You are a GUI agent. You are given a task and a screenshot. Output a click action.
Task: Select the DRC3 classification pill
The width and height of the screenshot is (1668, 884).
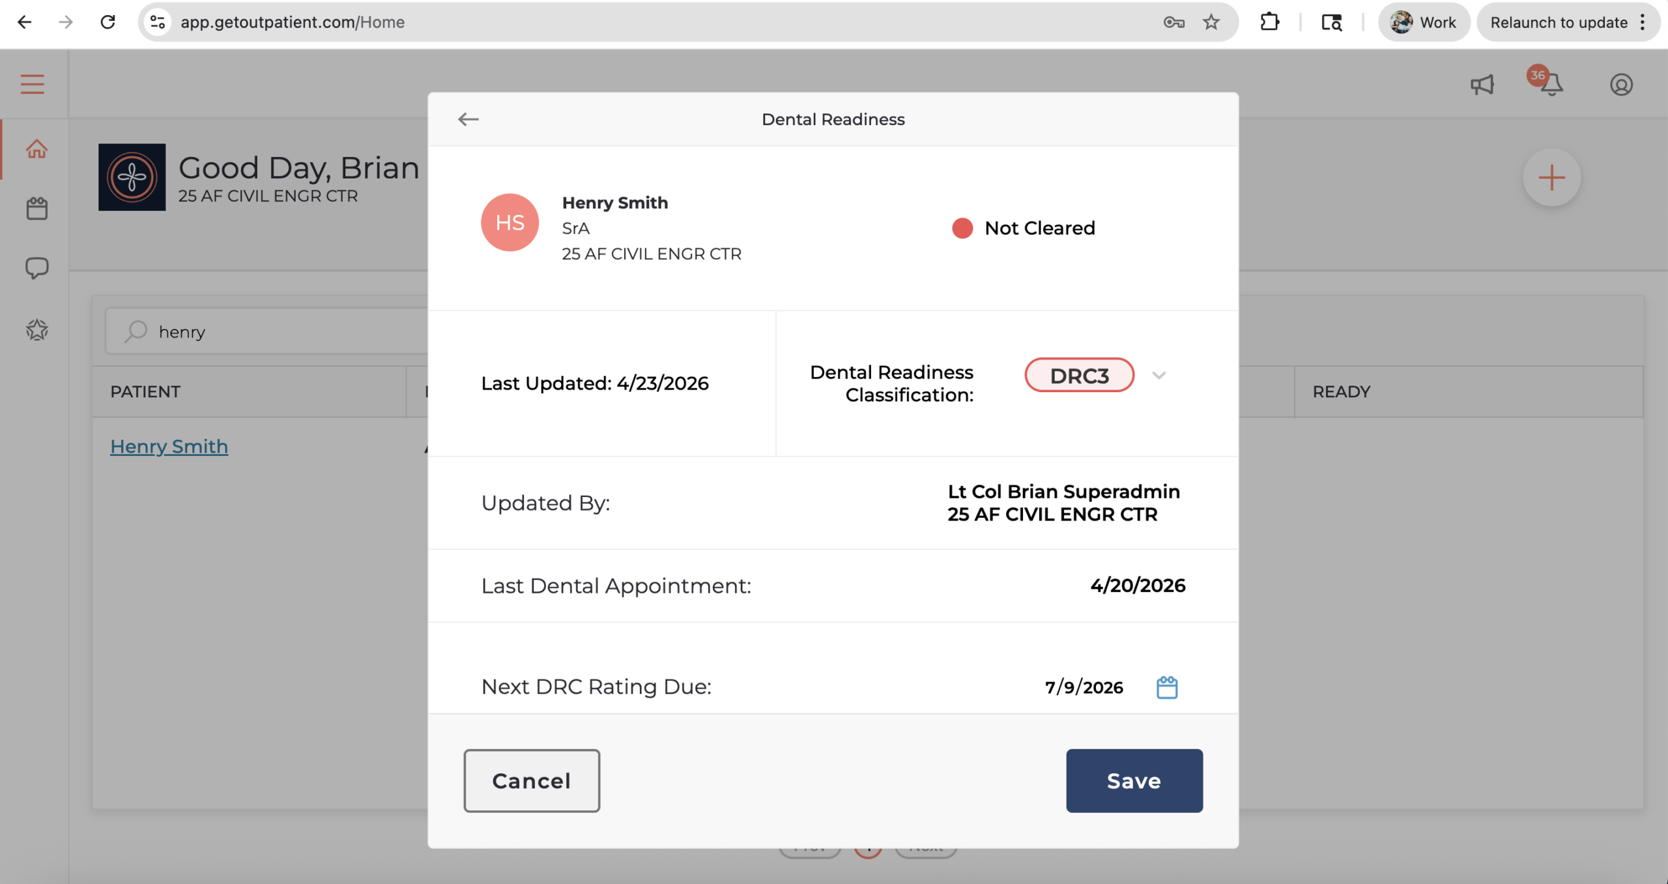pyautogui.click(x=1079, y=375)
